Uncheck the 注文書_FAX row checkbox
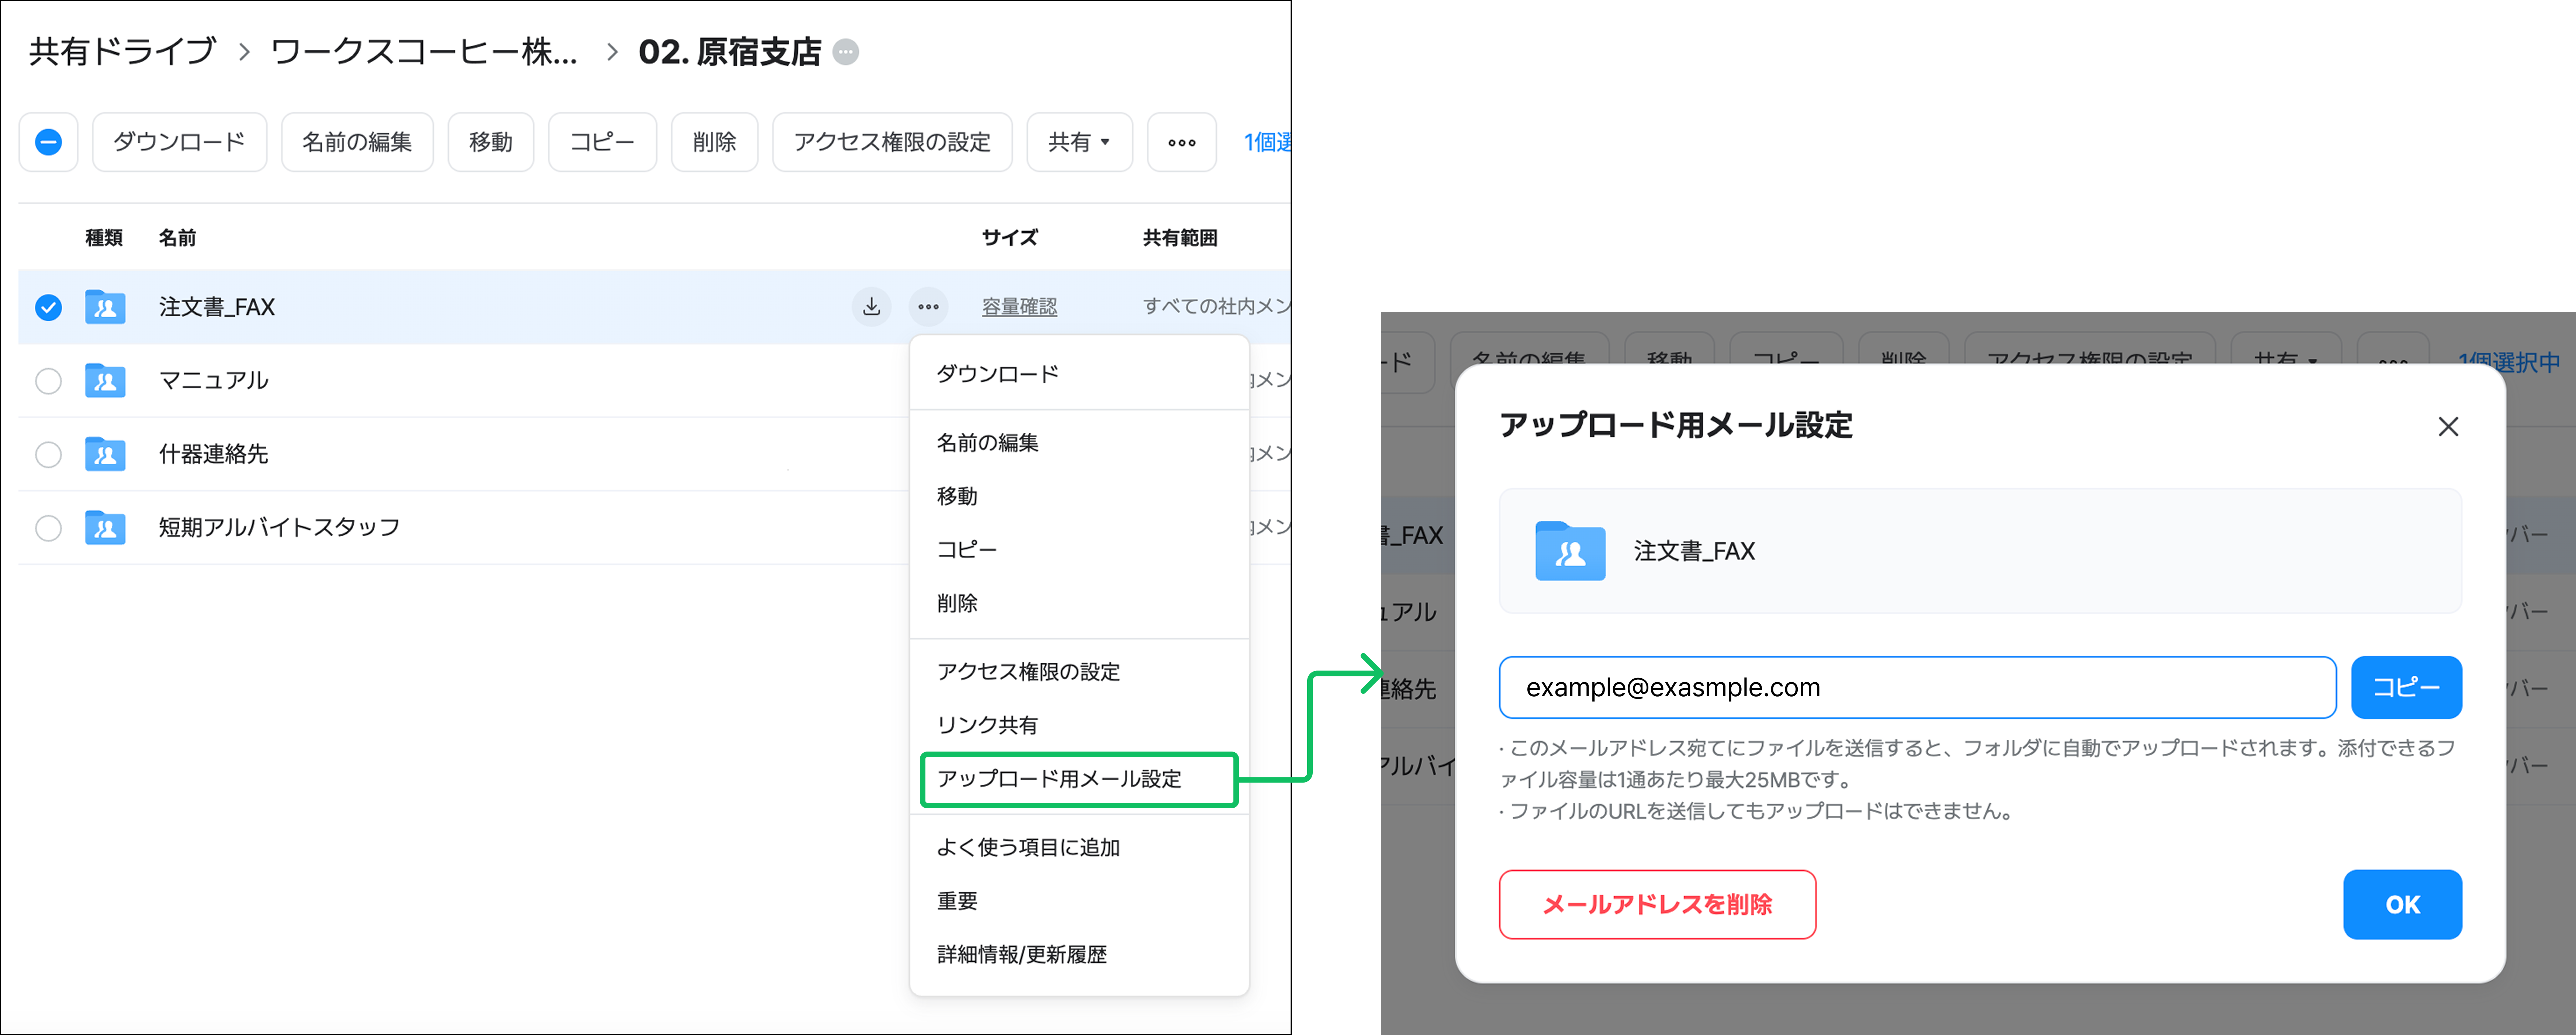This screenshot has height=1035, width=2576. click(x=48, y=307)
